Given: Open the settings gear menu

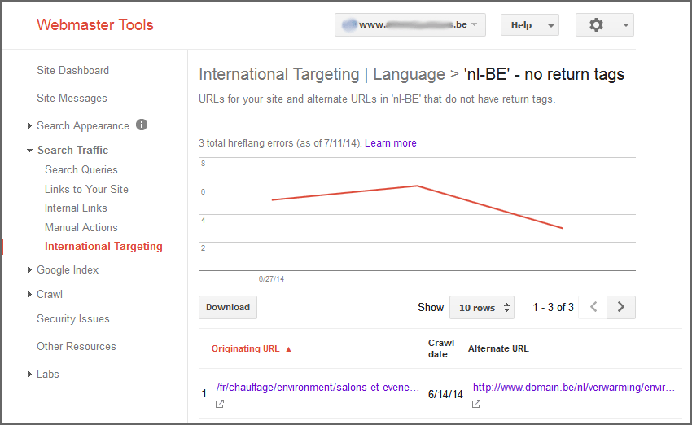Looking at the screenshot, I should coord(605,25).
